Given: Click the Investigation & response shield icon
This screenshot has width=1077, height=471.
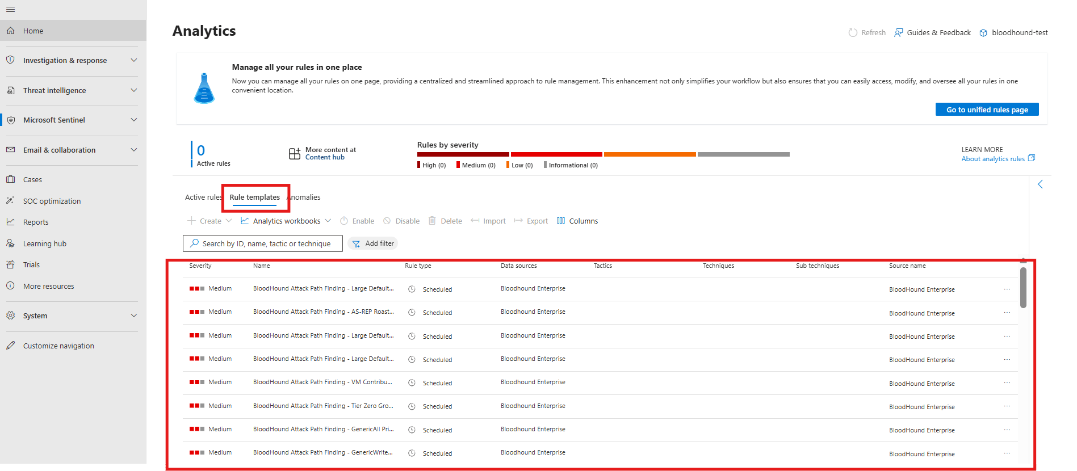Looking at the screenshot, I should pos(10,60).
